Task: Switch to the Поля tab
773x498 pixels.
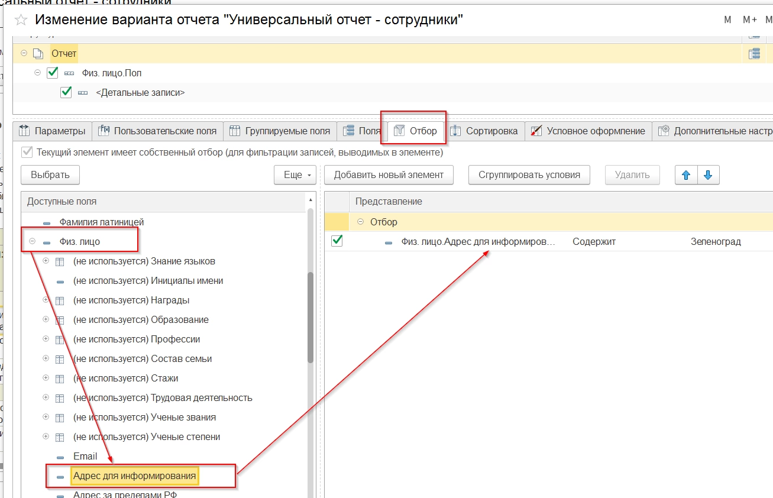Action: tap(362, 131)
